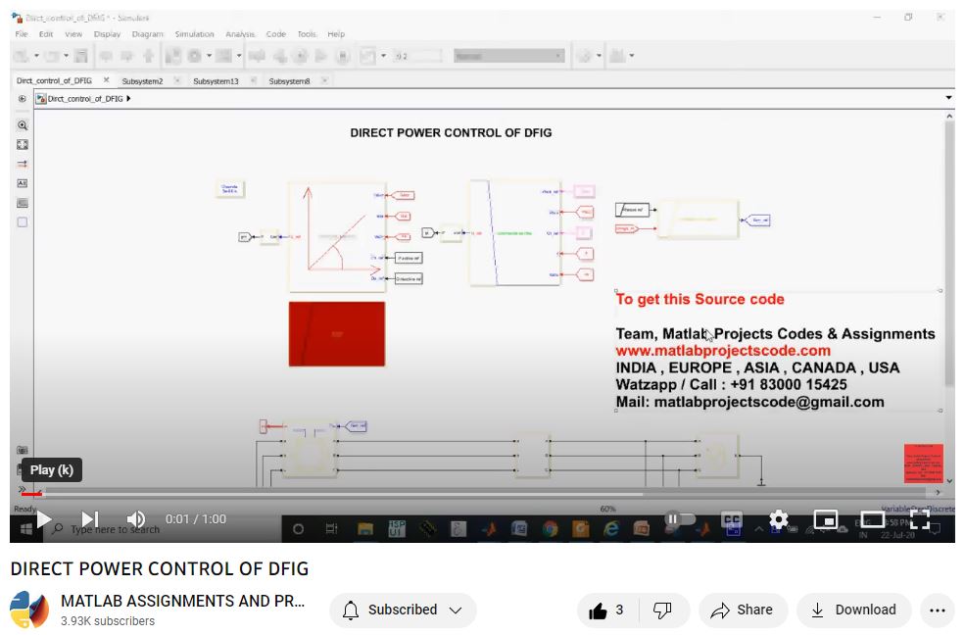965x635 pixels.
Task: Switch to theater mode
Action: coord(872,519)
